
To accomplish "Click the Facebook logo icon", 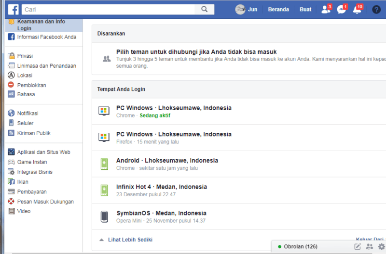I will [x=13, y=10].
